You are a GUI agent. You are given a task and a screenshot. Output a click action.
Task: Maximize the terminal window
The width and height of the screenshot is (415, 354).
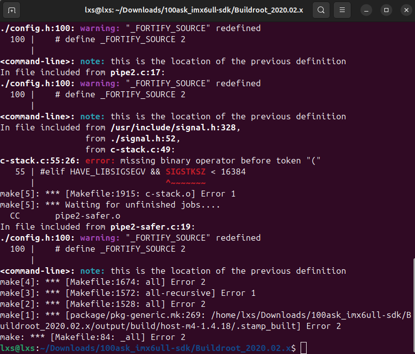coord(386,10)
